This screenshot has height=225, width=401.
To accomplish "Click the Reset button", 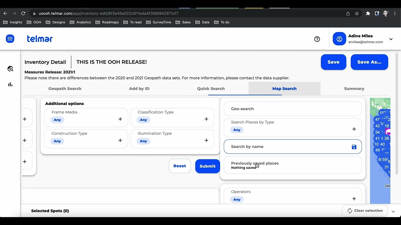I will 180,166.
